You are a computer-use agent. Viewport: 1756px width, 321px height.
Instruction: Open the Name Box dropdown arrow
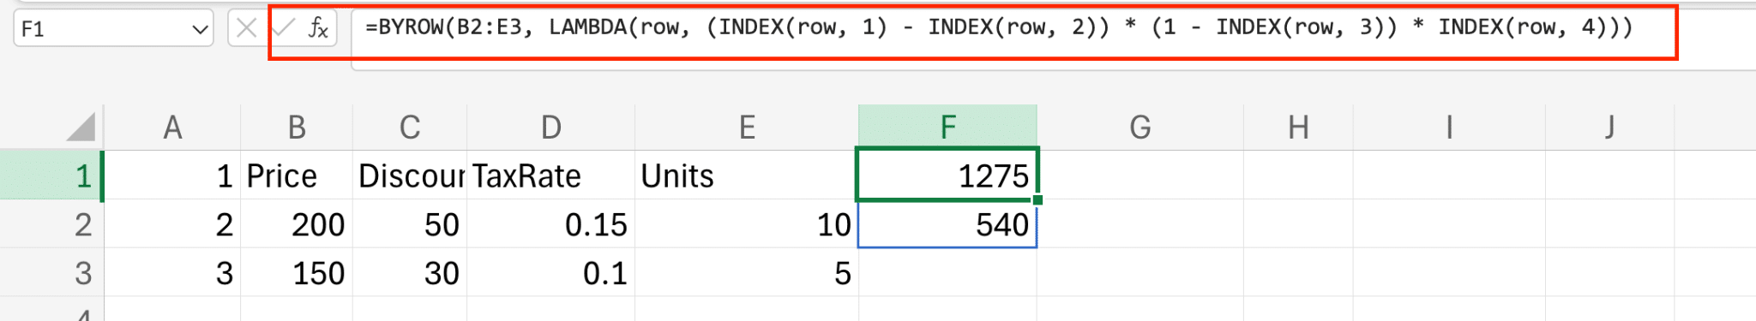click(x=200, y=30)
